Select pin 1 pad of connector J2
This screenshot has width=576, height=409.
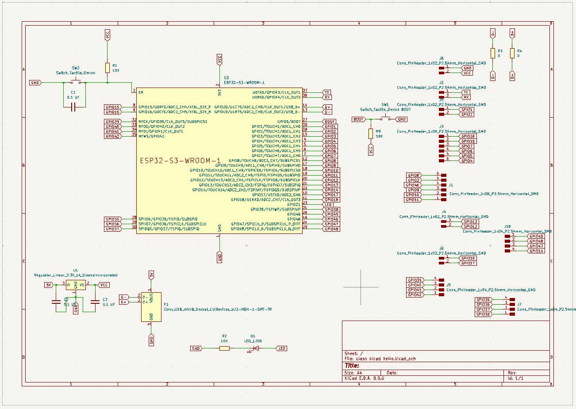(x=442, y=92)
